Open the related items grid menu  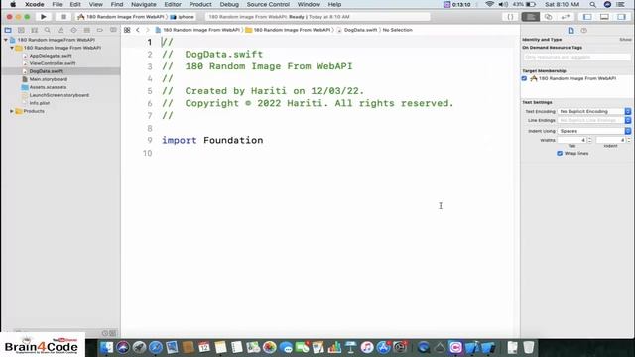coord(127,30)
